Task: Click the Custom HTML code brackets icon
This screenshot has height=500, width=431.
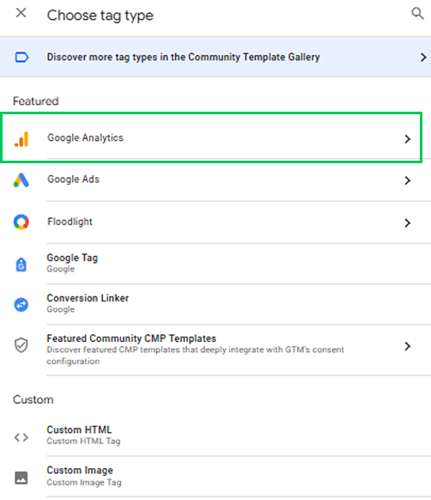Action: point(21,437)
